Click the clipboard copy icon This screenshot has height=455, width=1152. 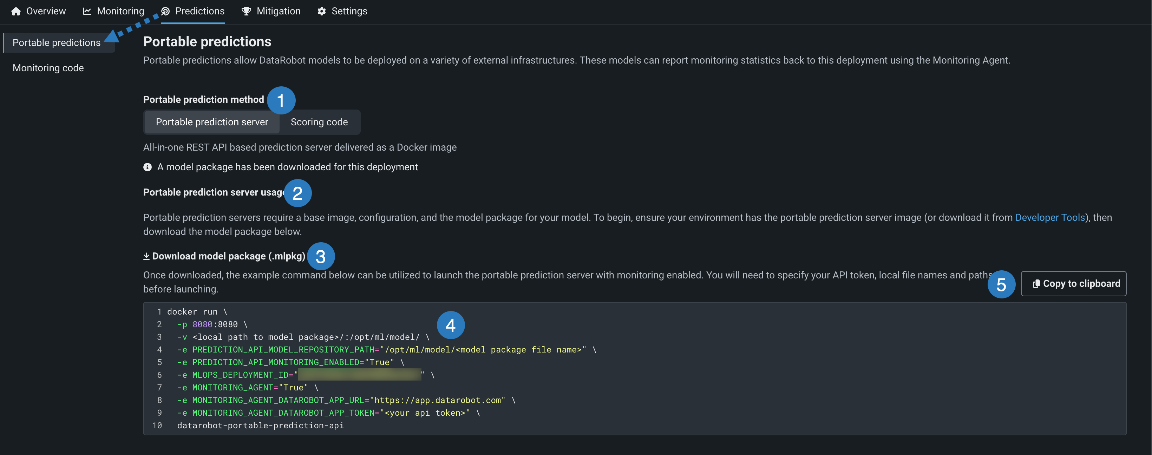pyautogui.click(x=1036, y=284)
